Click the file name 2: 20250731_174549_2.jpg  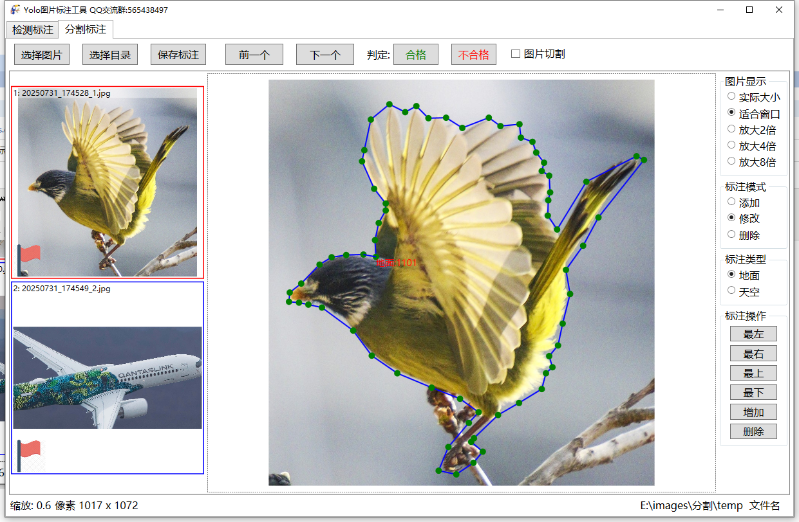point(62,289)
